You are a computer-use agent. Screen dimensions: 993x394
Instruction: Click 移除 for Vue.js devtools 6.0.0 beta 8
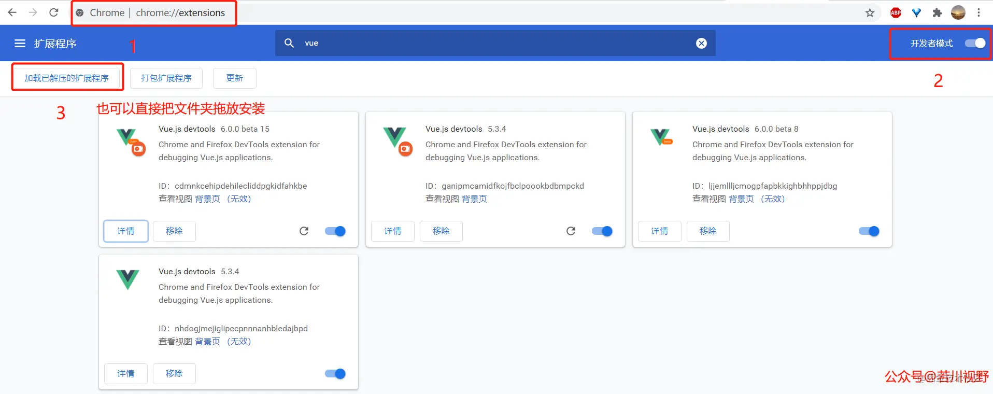708,231
